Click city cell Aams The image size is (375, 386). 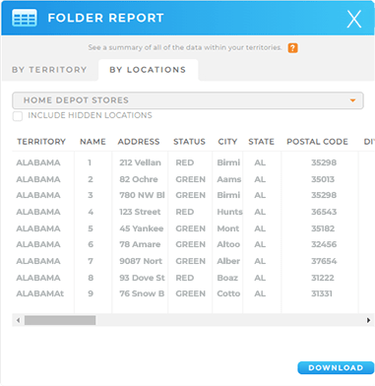229,179
